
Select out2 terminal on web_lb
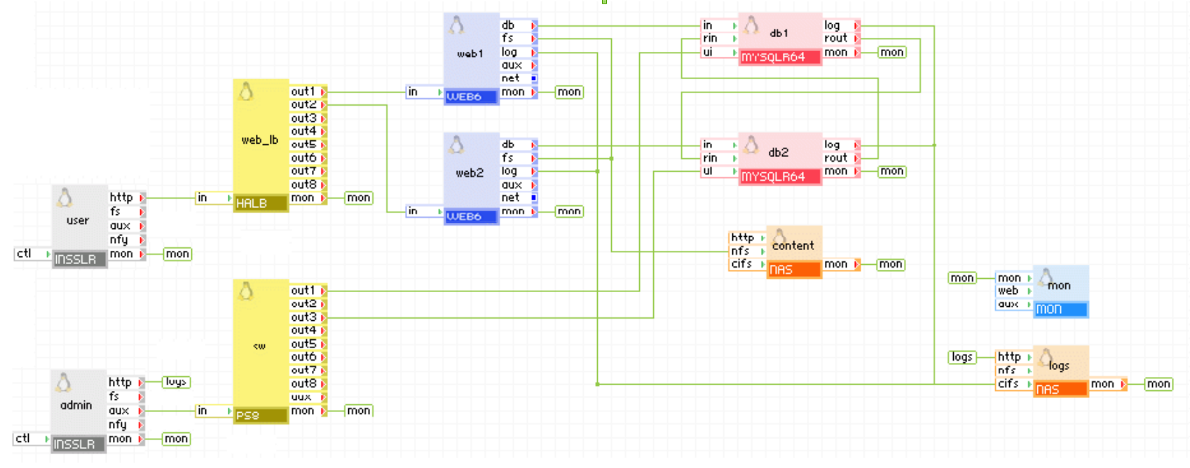click(x=308, y=105)
